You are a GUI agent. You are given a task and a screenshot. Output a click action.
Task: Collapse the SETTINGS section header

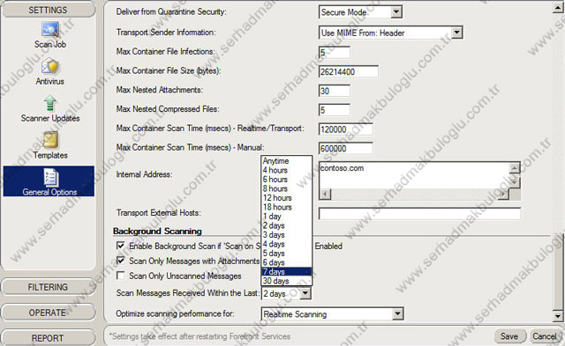coord(48,10)
